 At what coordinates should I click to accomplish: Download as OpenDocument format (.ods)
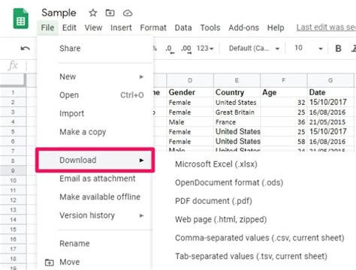(229, 183)
